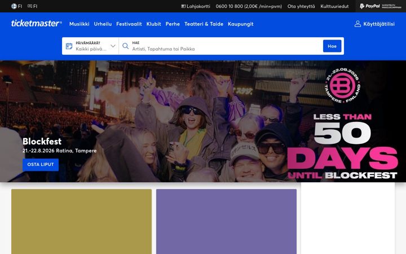Click the Hae search button

pyautogui.click(x=332, y=46)
